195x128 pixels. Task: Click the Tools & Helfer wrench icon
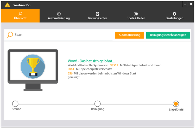pos(136,14)
